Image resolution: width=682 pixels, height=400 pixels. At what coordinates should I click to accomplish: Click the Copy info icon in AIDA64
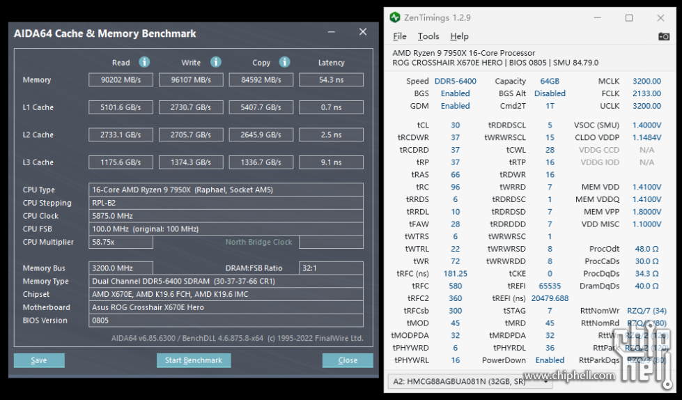(284, 62)
